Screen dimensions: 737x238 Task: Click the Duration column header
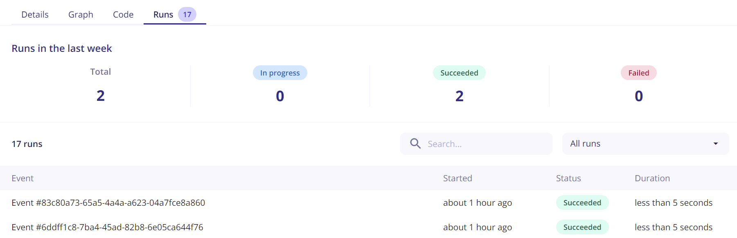point(652,178)
